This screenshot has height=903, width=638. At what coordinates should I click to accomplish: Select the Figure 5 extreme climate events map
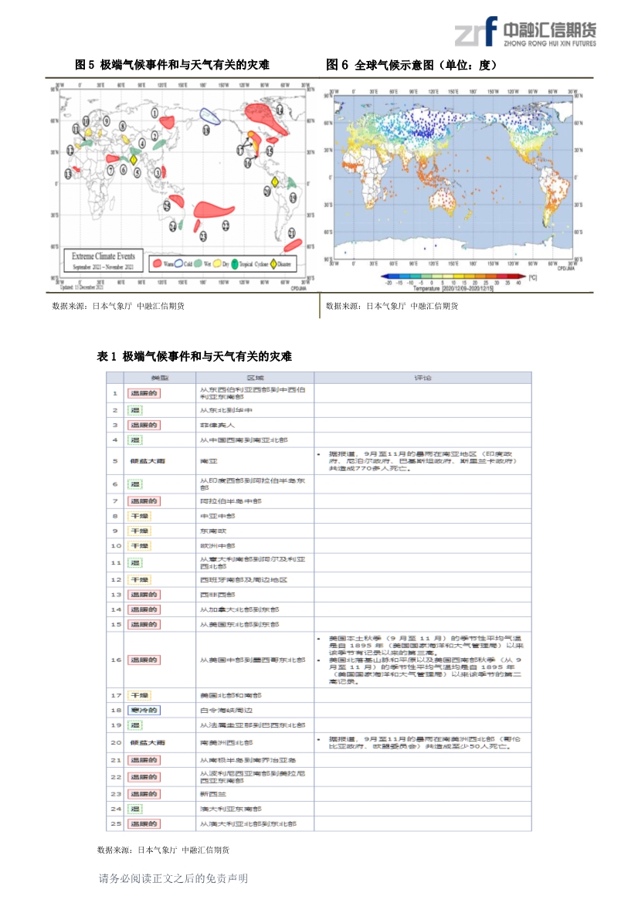click(182, 185)
